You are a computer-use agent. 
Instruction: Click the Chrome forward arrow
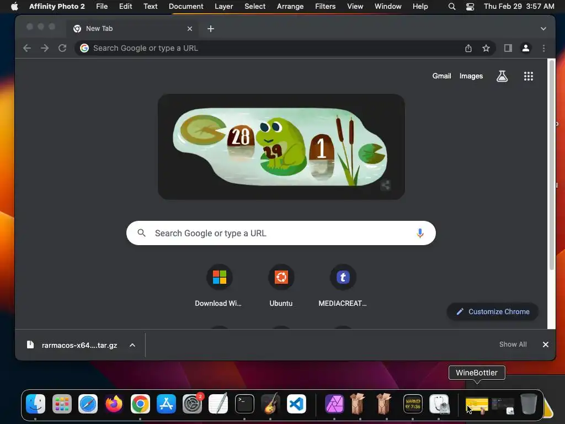(45, 48)
